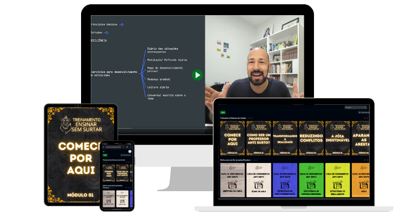Open 'Comece por aqui' module card on laptop
This screenshot has height=216, width=415.
tap(232, 138)
